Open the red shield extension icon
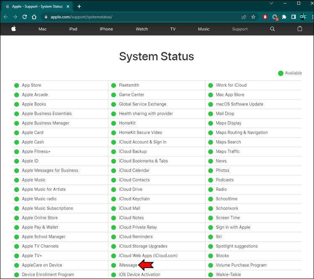 point(265,17)
